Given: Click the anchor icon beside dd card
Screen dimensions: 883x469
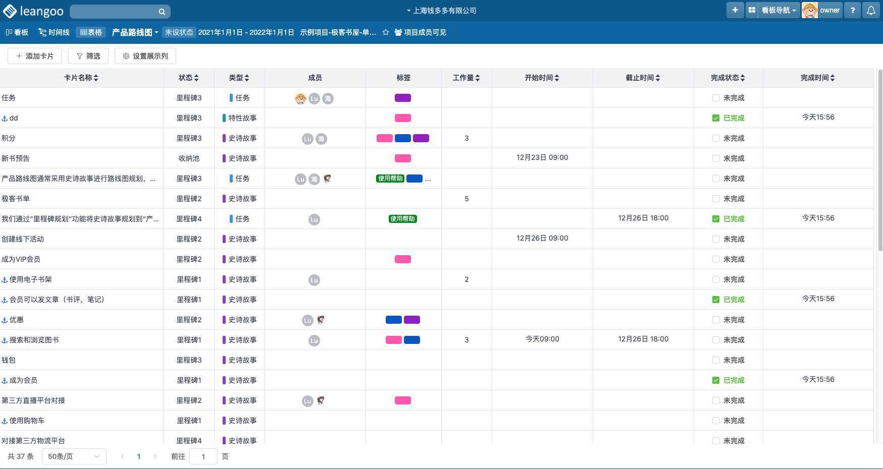Looking at the screenshot, I should [5, 119].
